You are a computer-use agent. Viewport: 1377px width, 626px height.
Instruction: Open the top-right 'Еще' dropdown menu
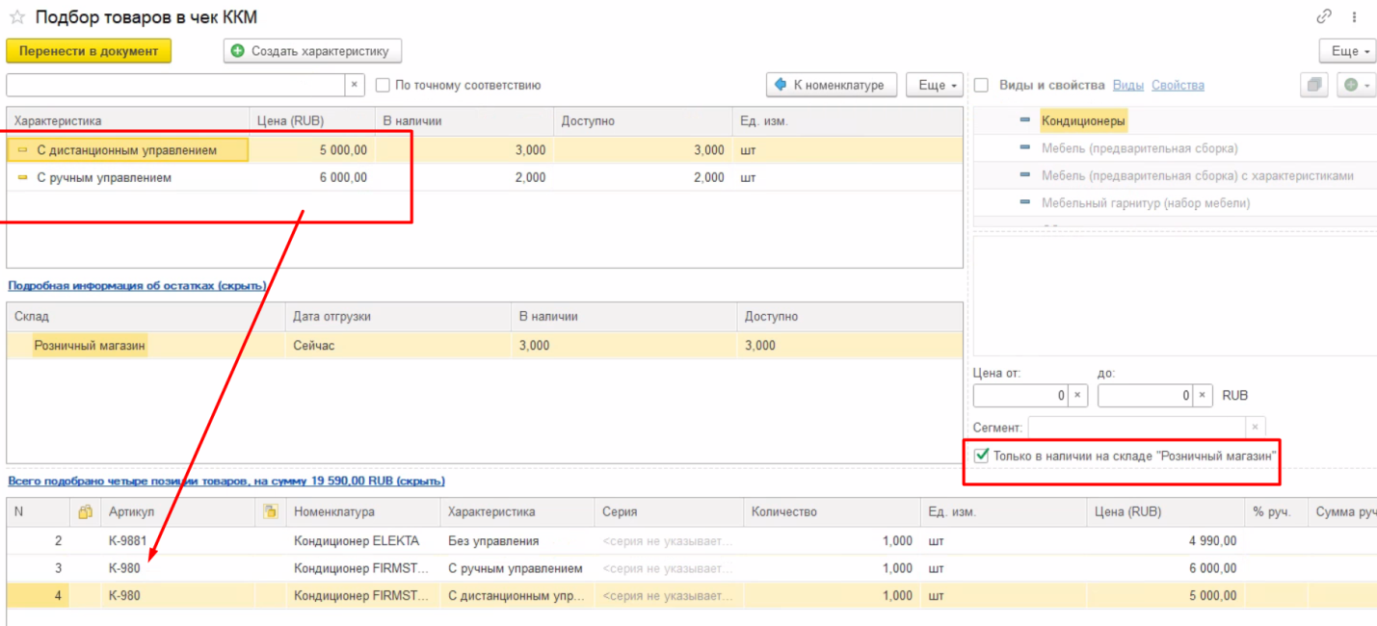pos(1346,51)
